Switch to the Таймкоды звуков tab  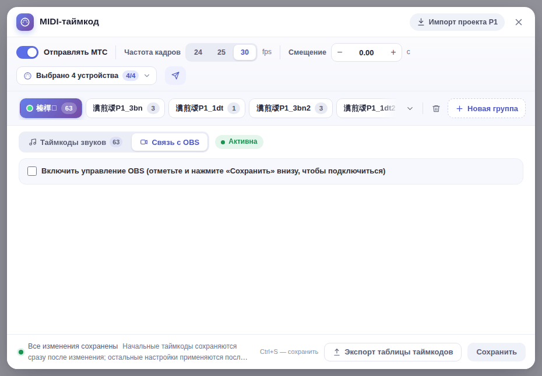(75, 142)
